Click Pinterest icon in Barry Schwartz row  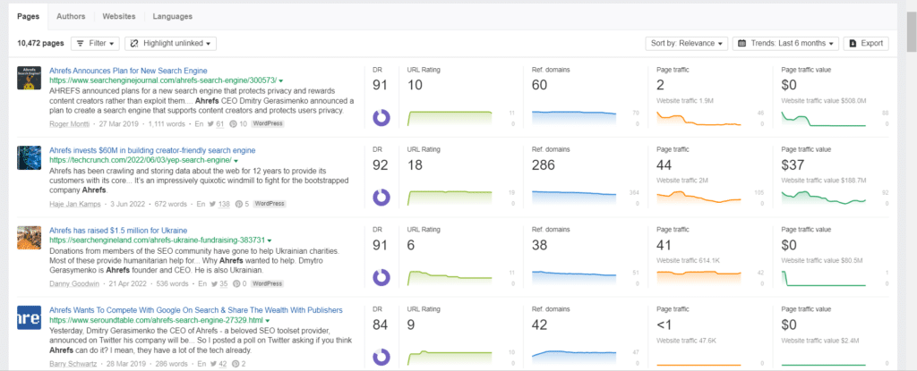(236, 364)
